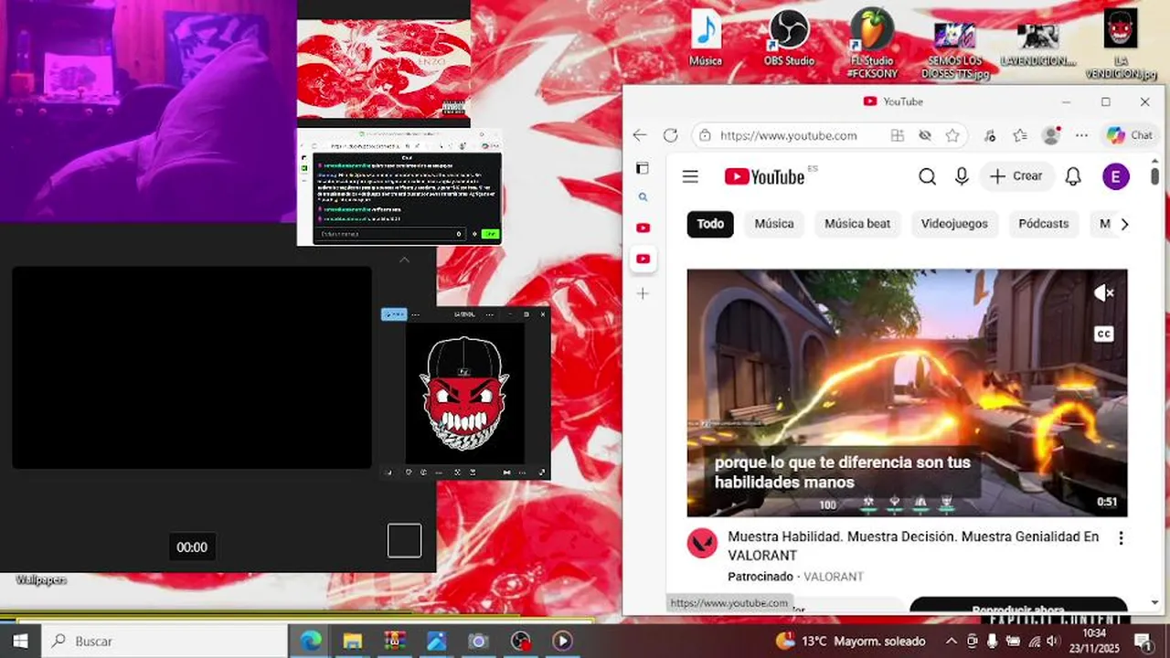Collapse the recorder panel chevron
The width and height of the screenshot is (1170, 658).
pyautogui.click(x=404, y=260)
